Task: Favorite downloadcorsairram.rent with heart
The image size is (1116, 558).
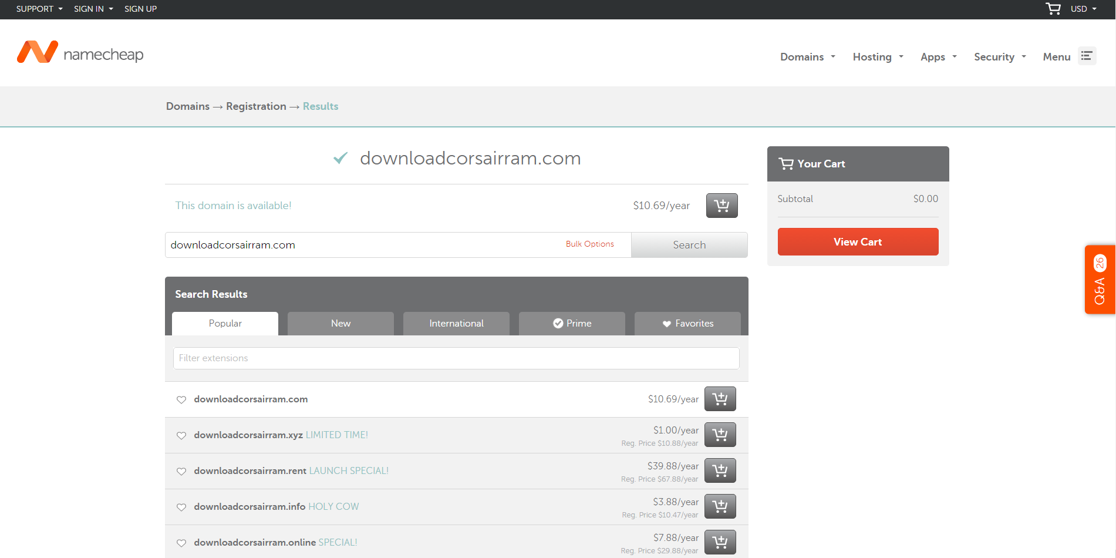Action: 181,472
